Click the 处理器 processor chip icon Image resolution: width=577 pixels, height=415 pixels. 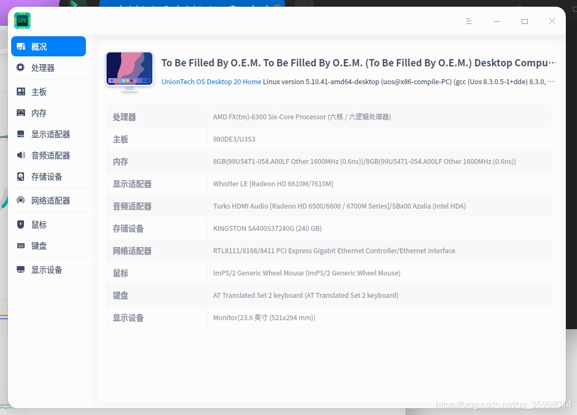(x=21, y=67)
